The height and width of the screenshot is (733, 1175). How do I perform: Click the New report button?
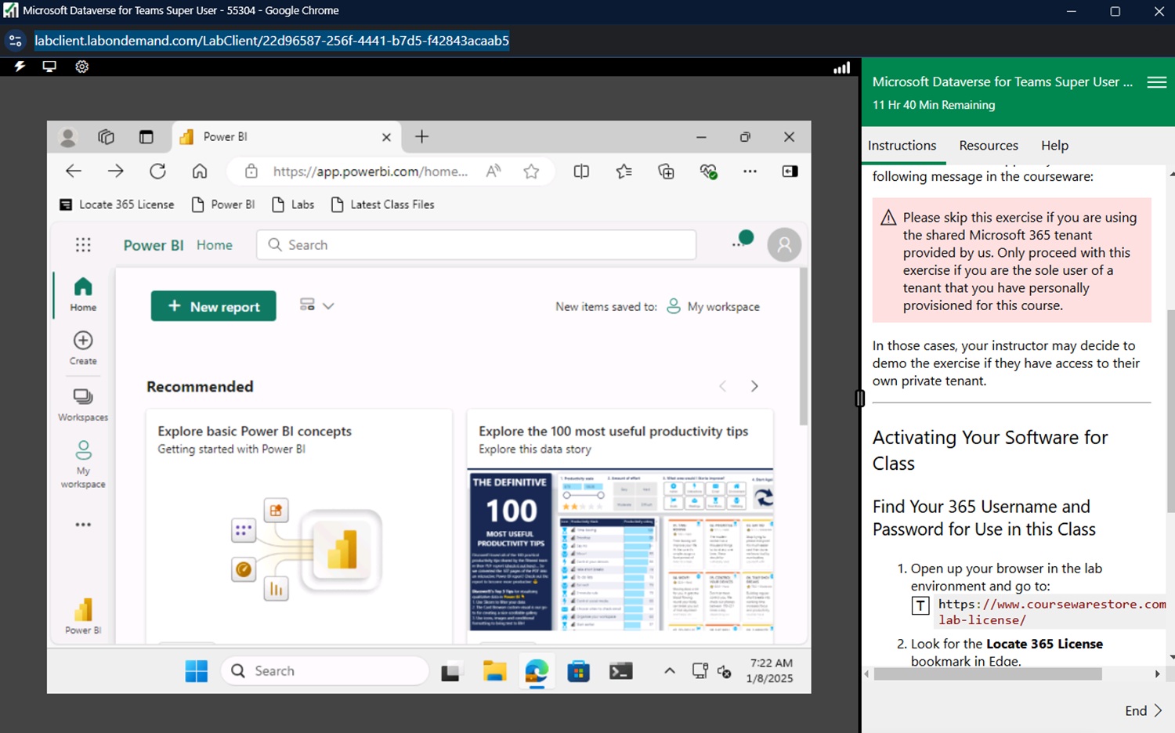coord(213,306)
